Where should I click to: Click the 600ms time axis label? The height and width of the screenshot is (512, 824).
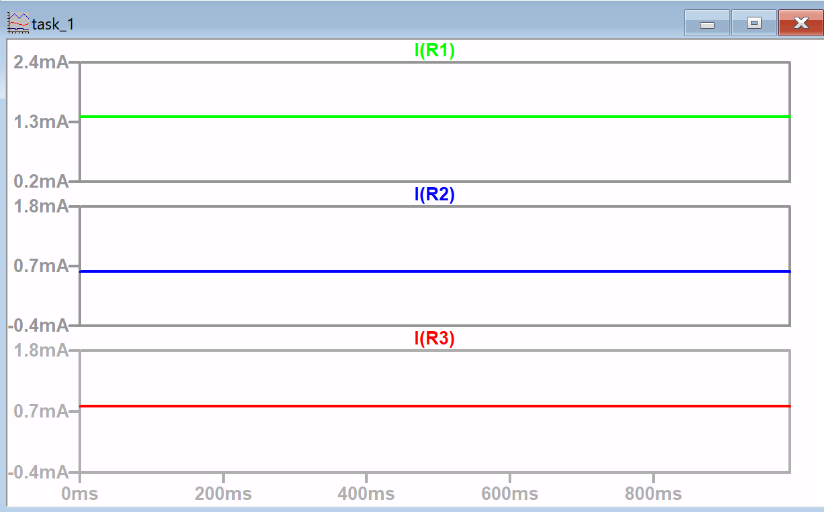point(510,495)
